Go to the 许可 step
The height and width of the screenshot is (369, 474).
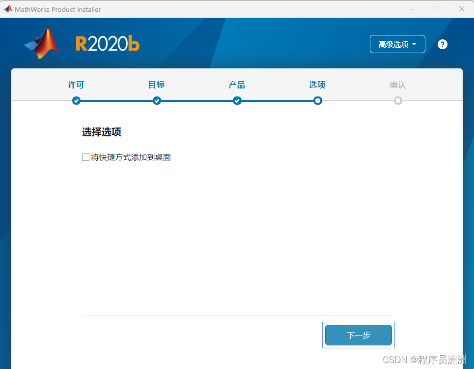click(76, 85)
